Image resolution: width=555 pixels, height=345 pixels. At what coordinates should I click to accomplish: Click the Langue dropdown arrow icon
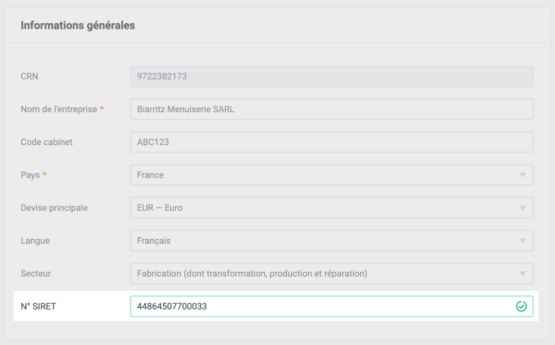pyautogui.click(x=522, y=241)
